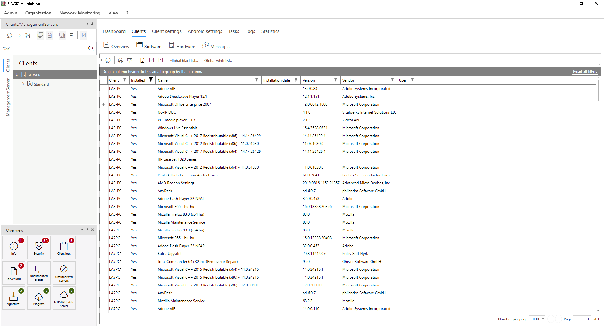Switch to the Tasks tab
604x327 pixels.
(234, 31)
